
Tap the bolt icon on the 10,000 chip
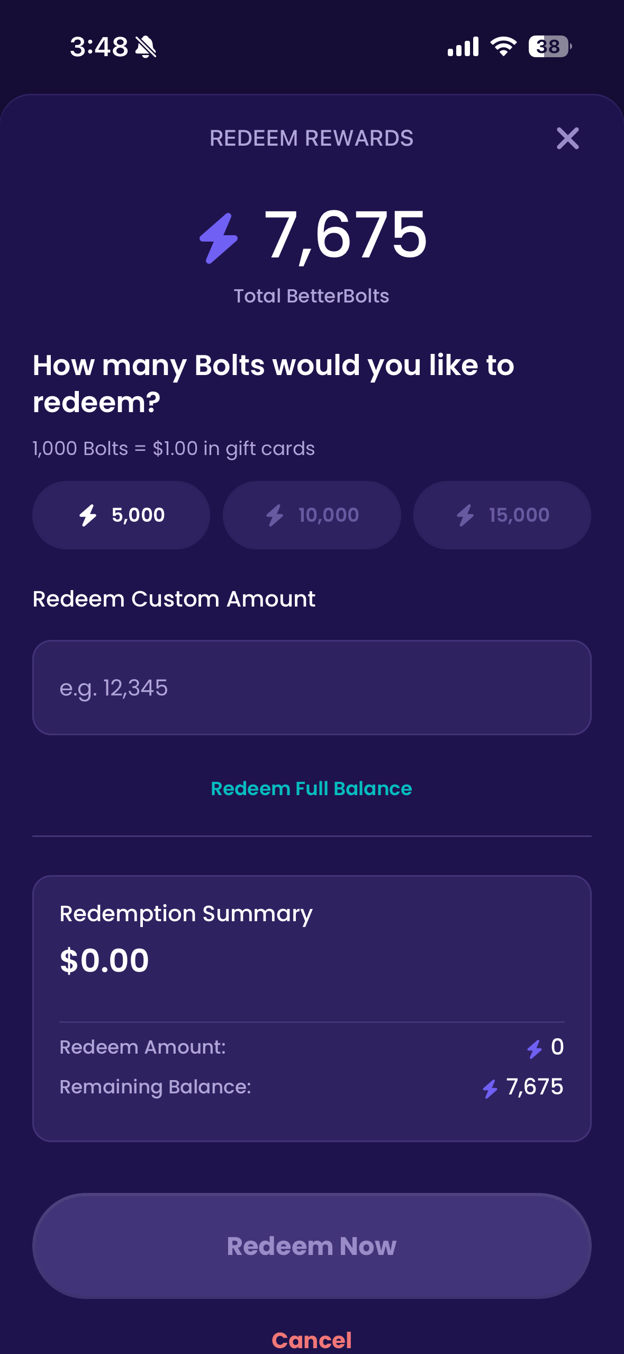tap(275, 515)
